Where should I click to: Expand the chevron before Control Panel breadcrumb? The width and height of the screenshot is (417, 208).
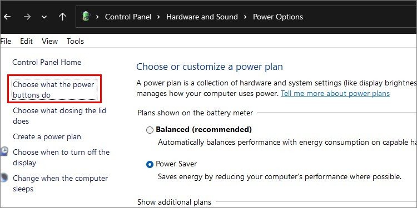point(97,17)
